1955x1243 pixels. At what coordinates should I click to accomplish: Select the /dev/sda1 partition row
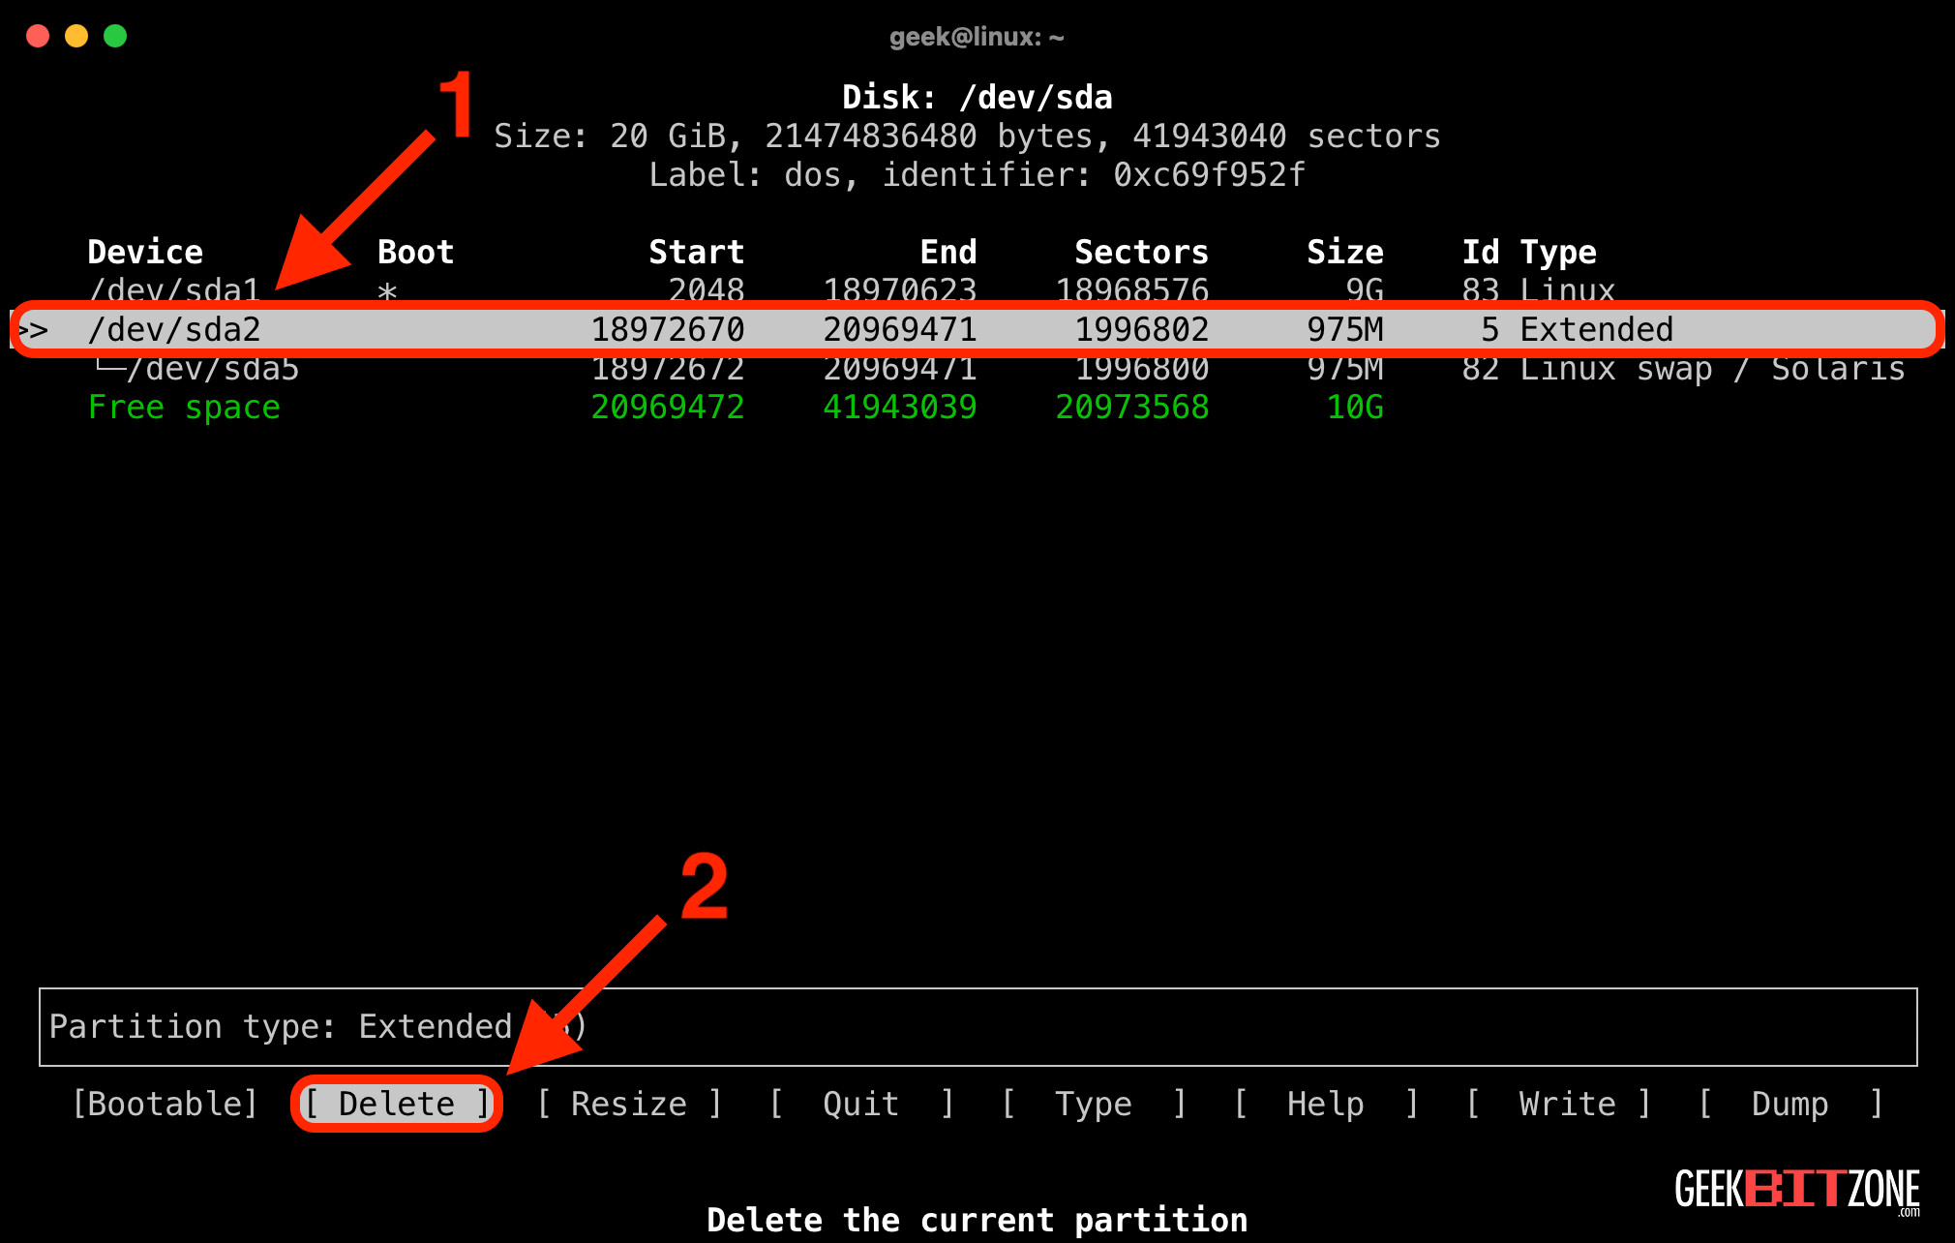coord(176,289)
